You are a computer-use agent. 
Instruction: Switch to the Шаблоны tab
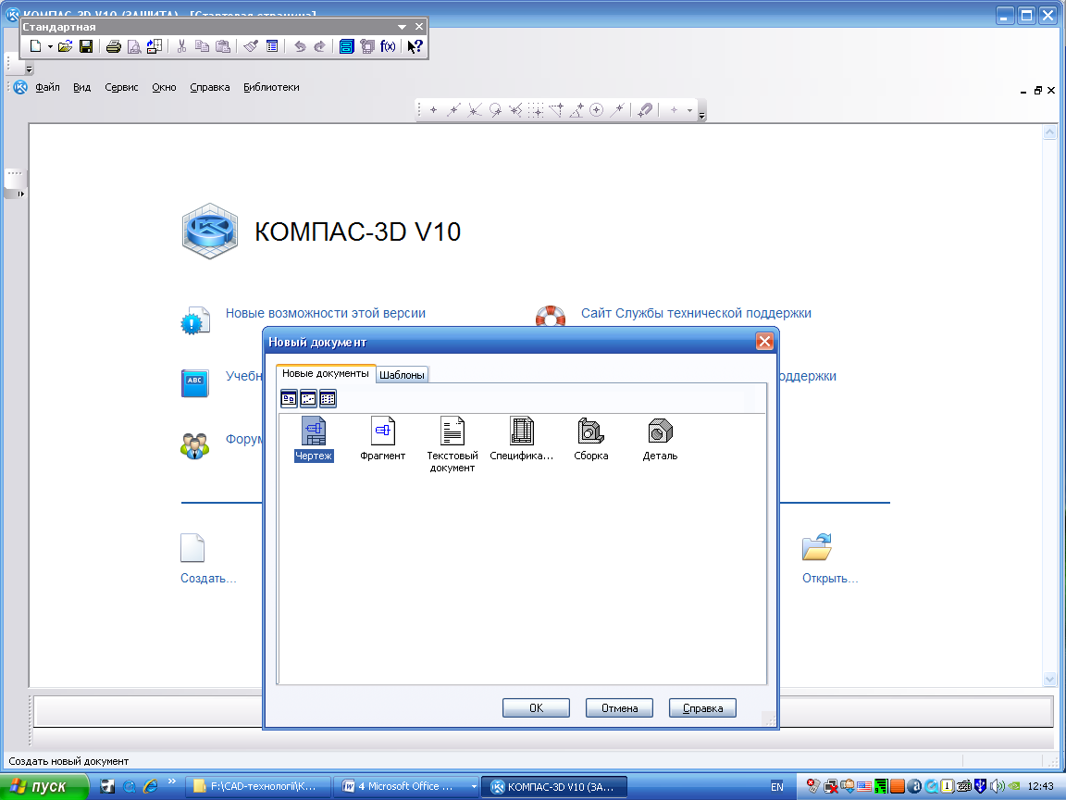pos(402,375)
